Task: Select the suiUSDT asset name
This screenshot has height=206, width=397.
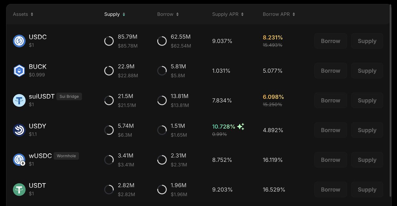Action: 42,96
